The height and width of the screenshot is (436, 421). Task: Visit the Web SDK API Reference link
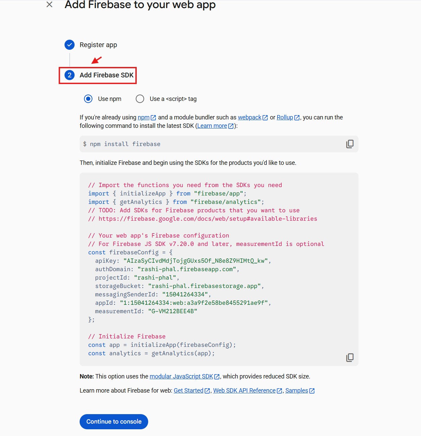click(x=244, y=391)
